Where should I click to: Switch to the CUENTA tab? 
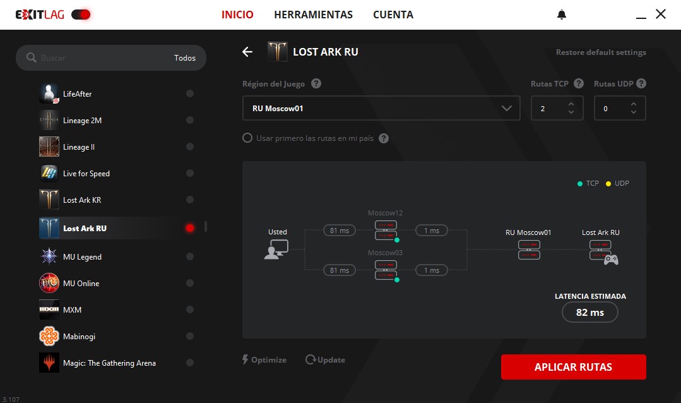click(393, 15)
